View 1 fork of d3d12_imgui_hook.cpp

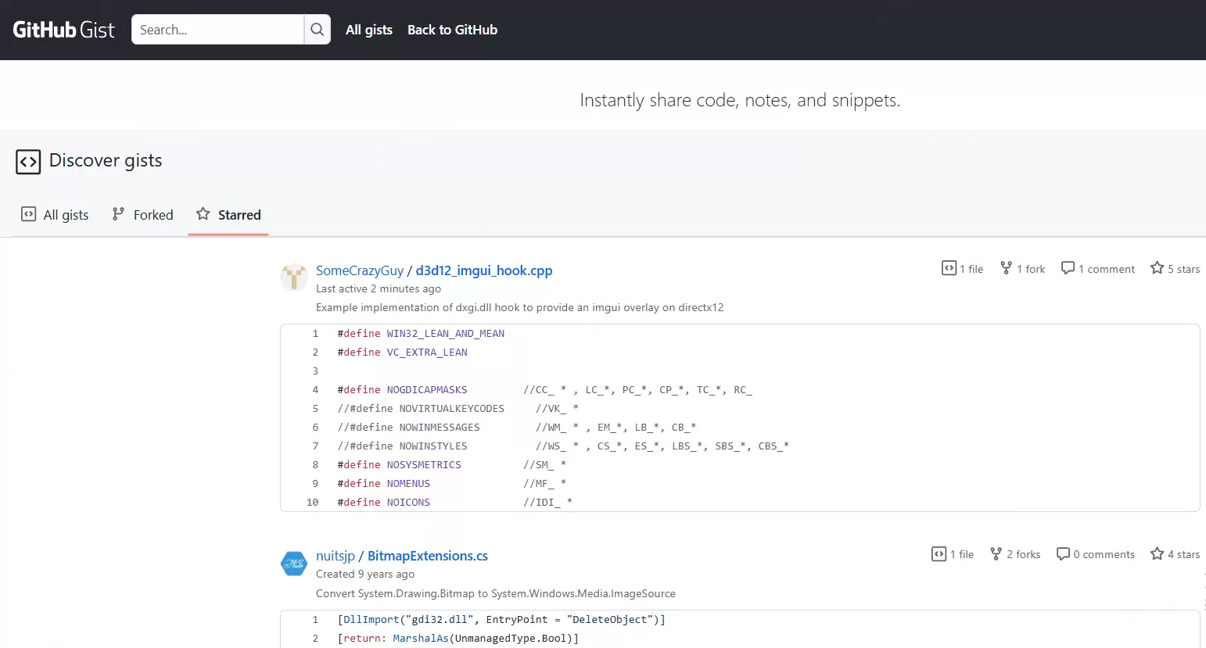coord(1023,268)
